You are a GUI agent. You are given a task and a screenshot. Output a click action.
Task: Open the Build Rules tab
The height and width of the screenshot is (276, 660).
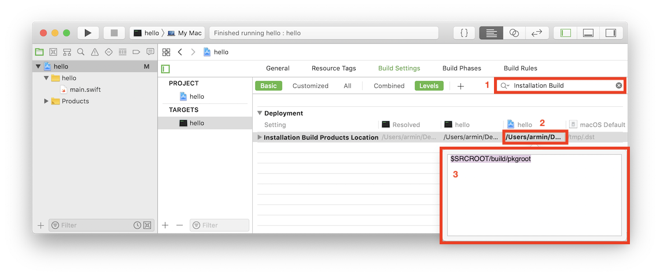(520, 68)
